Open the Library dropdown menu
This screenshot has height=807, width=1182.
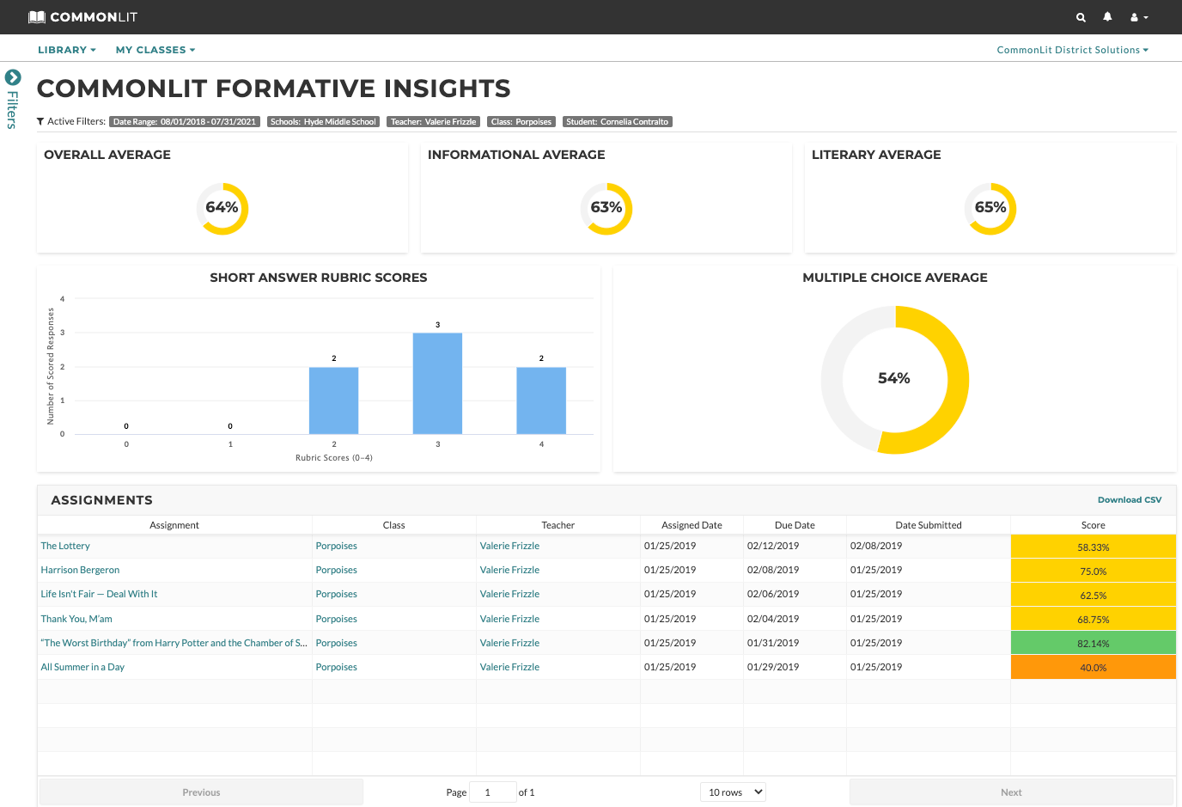[67, 50]
